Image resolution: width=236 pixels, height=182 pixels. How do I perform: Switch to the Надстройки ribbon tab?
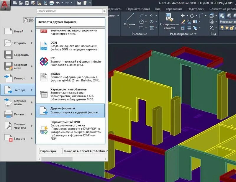tap(196, 9)
